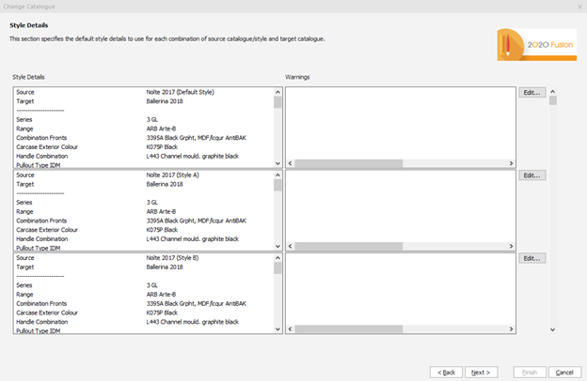Click Combination Fronts label in Style B list
Screen dimensions: 587x381
pos(41,304)
